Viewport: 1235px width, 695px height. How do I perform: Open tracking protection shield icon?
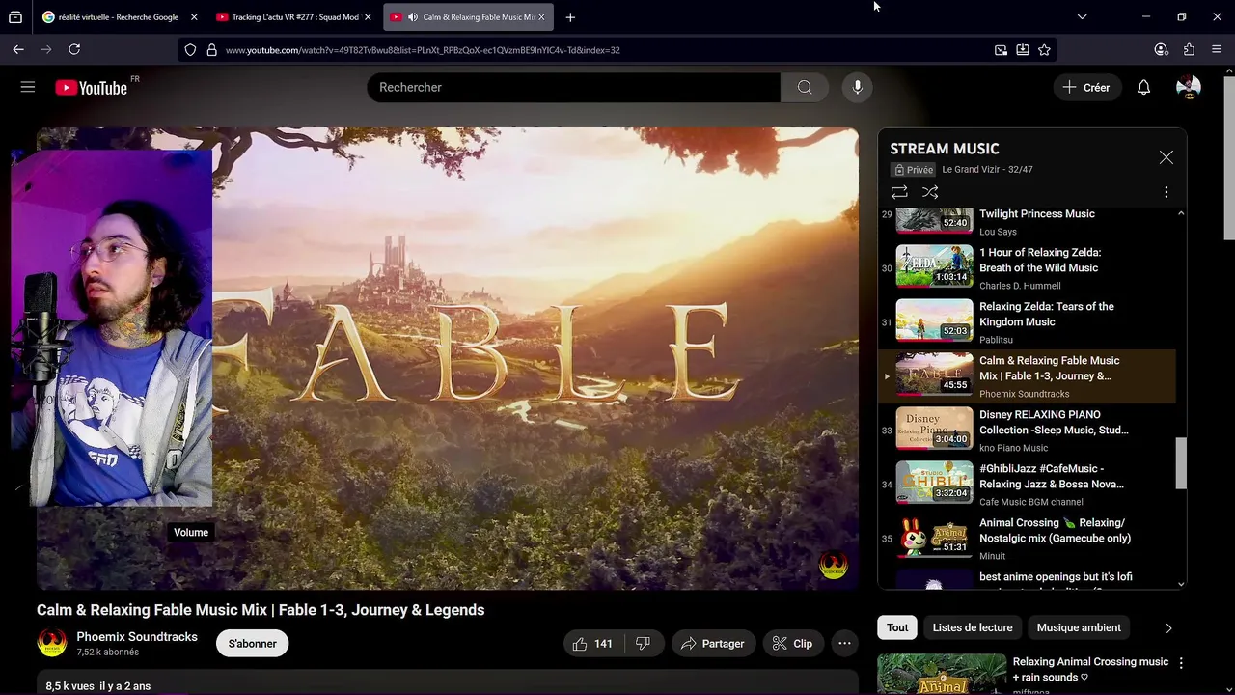point(190,50)
